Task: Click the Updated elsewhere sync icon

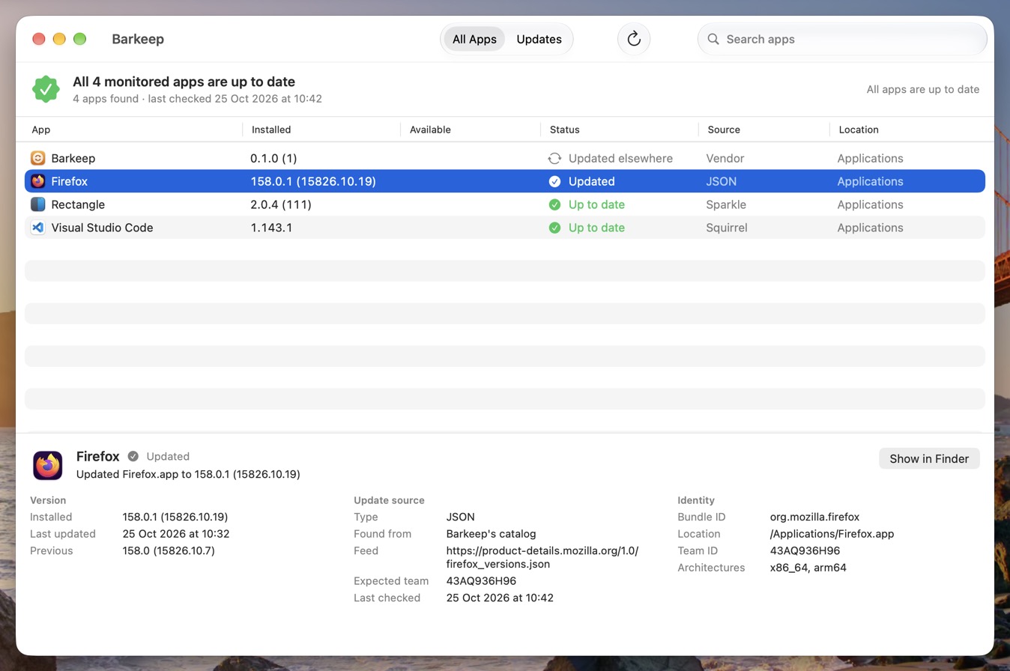Action: pos(554,158)
